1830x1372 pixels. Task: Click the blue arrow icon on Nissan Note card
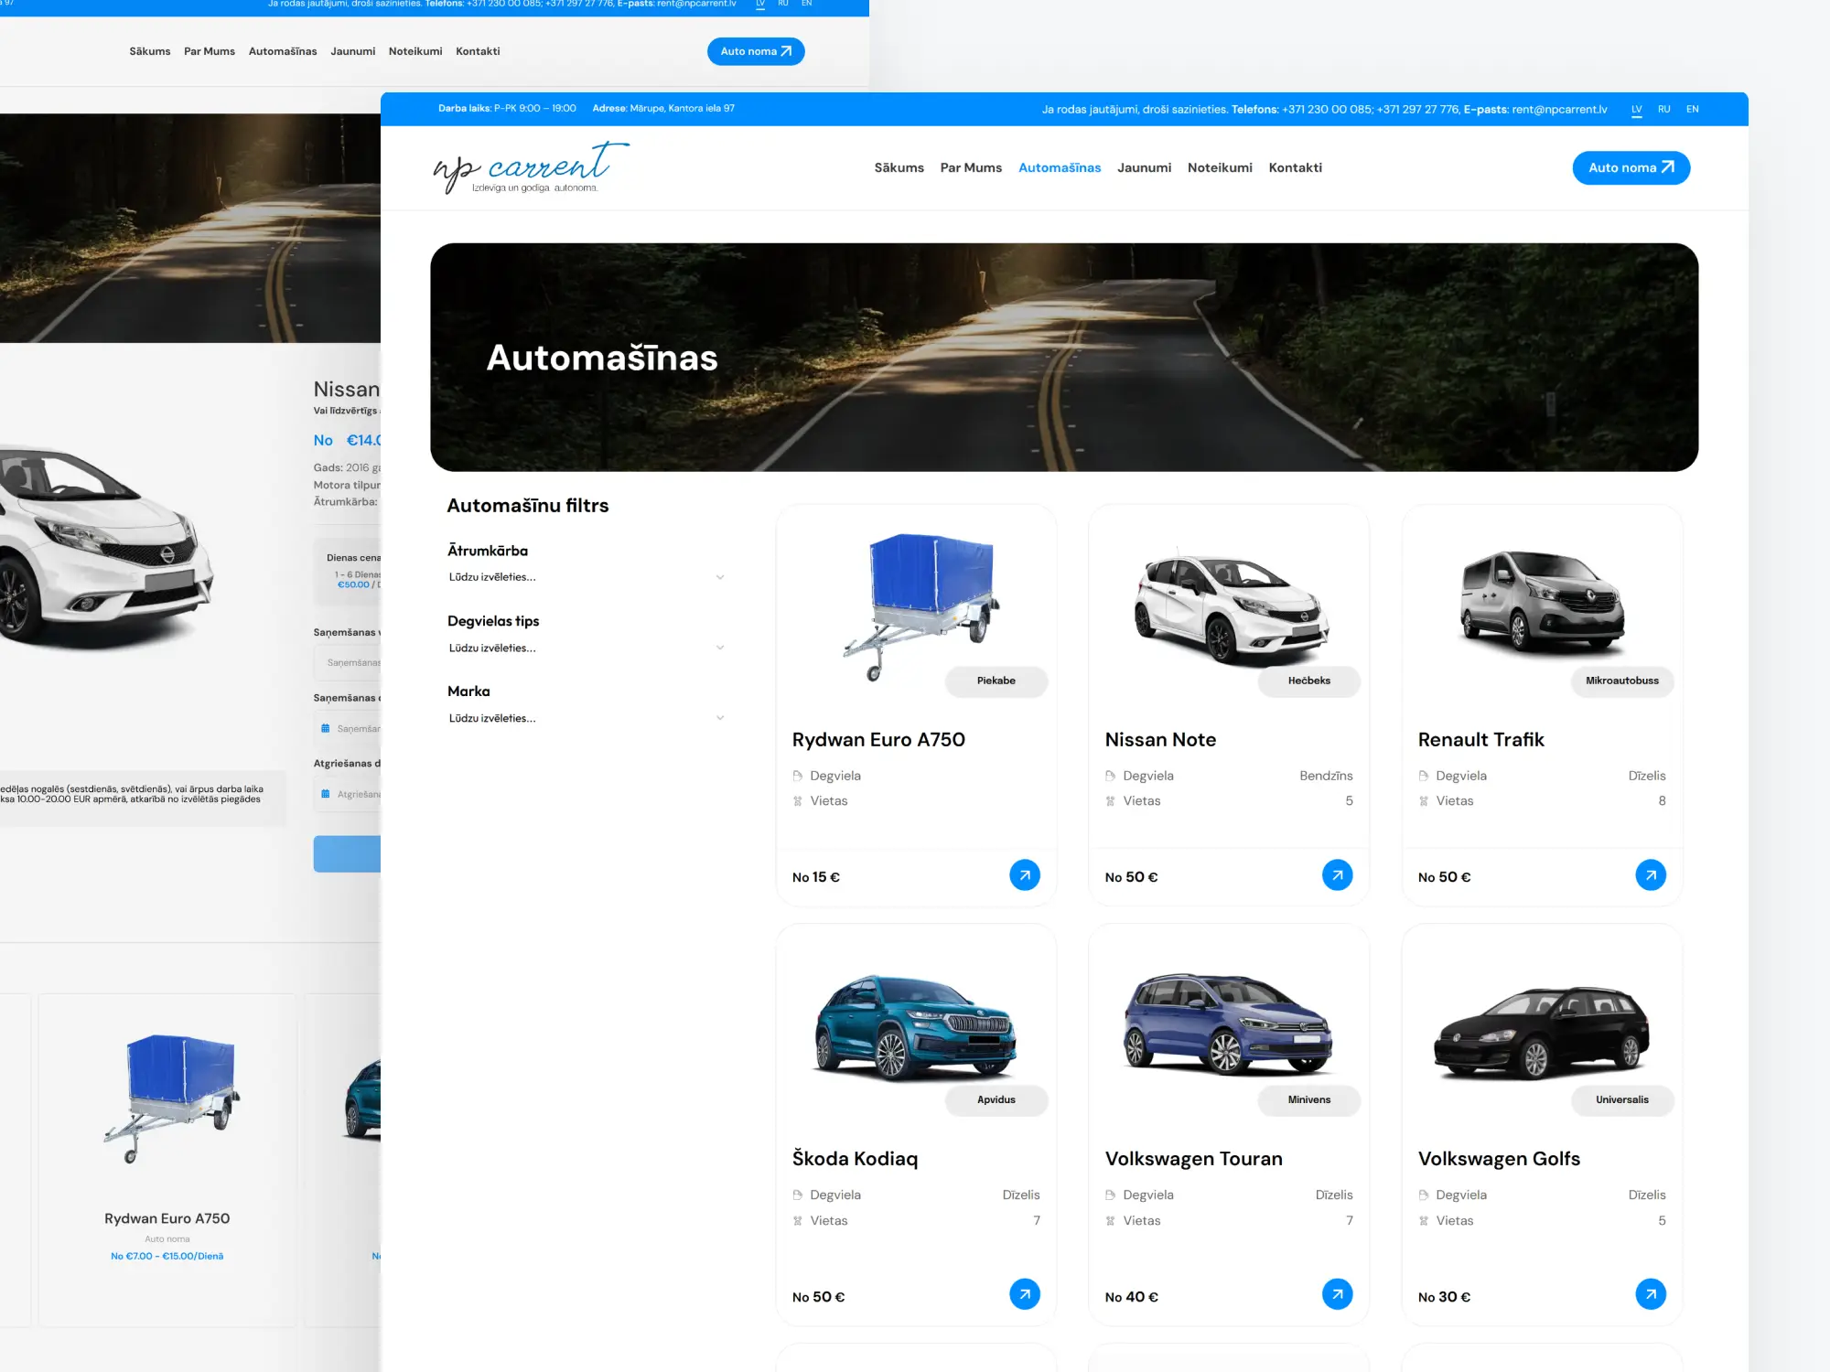1338,874
